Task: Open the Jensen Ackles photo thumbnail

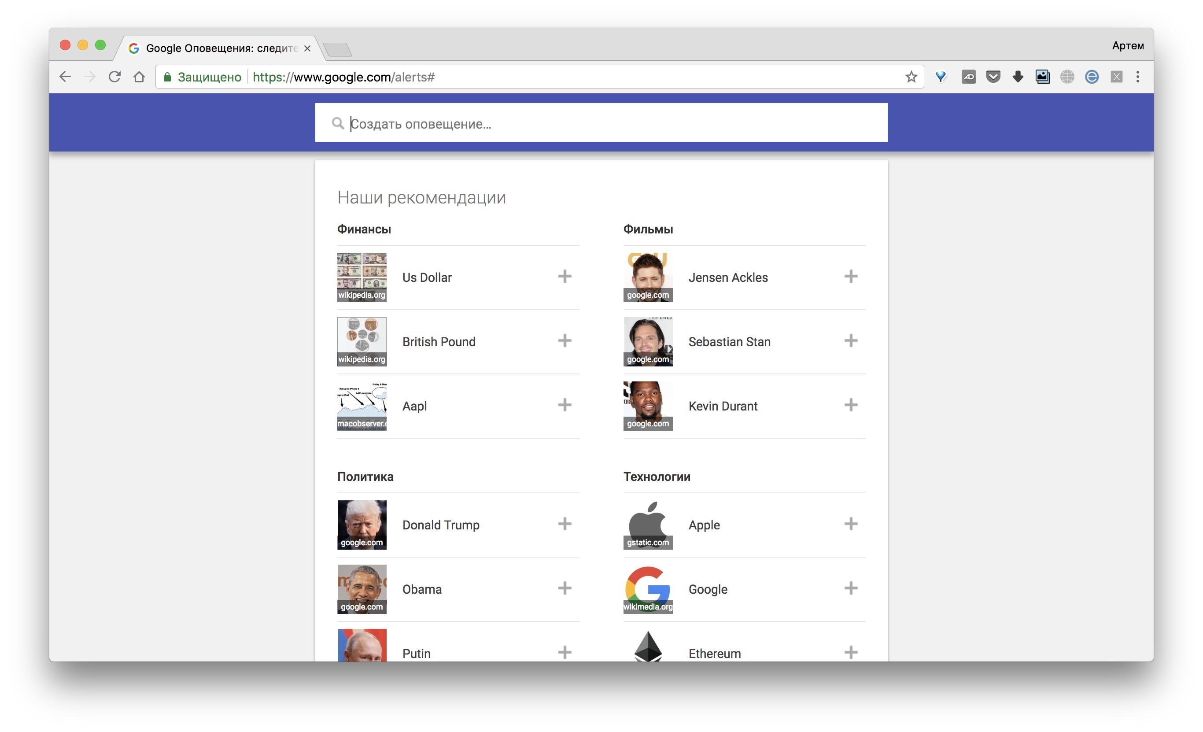Action: click(648, 277)
